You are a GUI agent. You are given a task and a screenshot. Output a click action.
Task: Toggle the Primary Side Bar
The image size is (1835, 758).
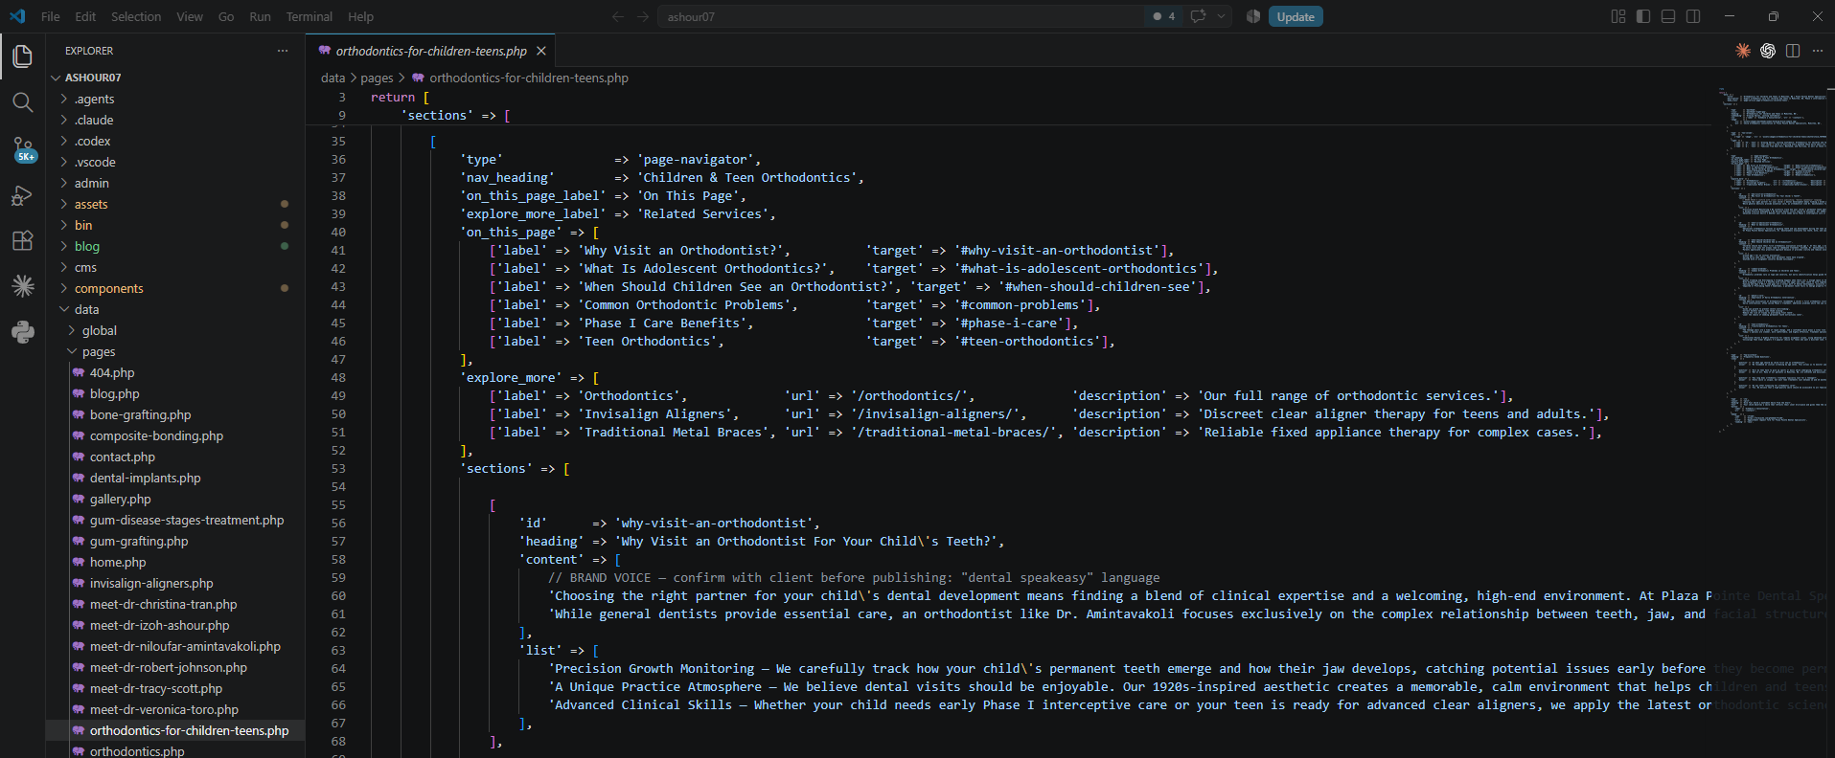[x=1643, y=16]
